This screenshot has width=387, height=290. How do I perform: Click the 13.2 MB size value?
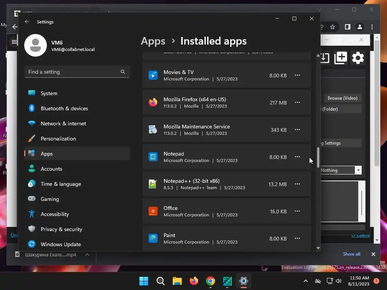[277, 184]
